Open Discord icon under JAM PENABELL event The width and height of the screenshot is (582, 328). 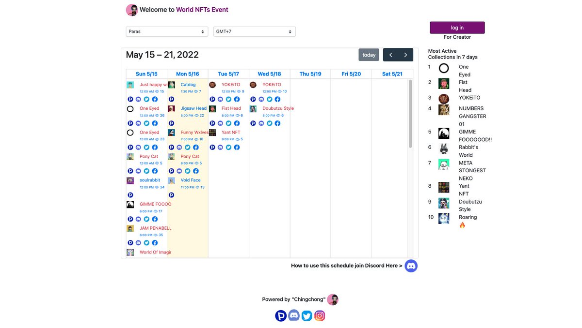point(138,243)
